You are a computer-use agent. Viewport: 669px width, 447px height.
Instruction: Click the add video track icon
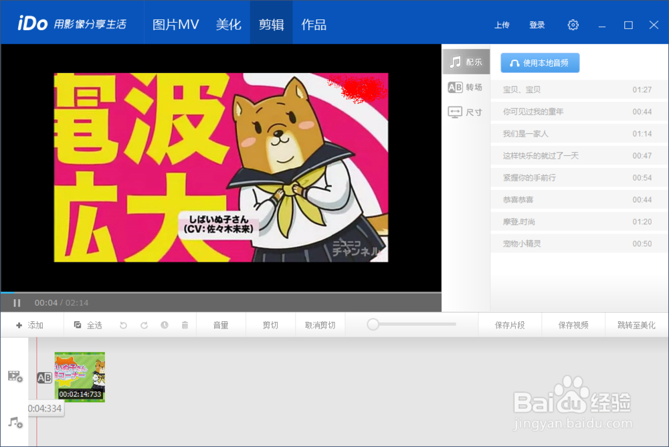pos(15,376)
